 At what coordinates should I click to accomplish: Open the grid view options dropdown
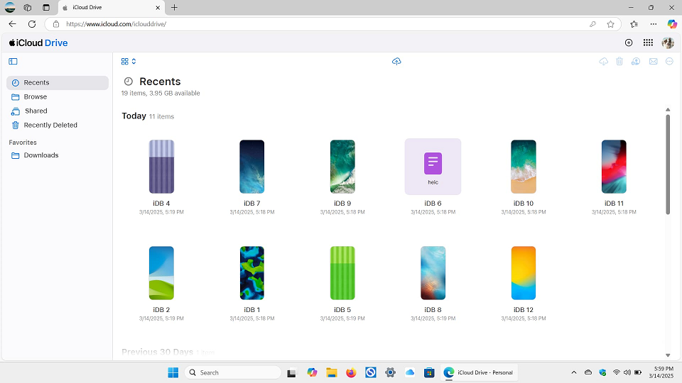point(129,62)
